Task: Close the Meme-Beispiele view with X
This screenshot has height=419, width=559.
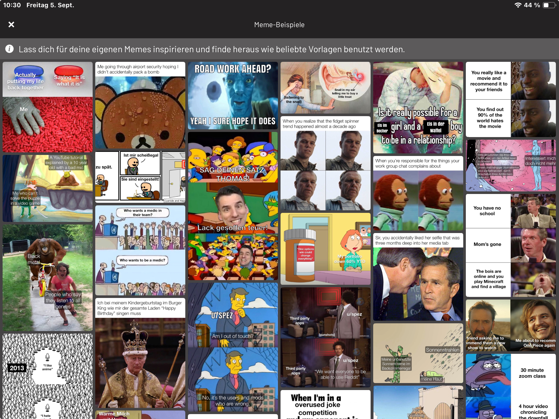Action: tap(11, 25)
